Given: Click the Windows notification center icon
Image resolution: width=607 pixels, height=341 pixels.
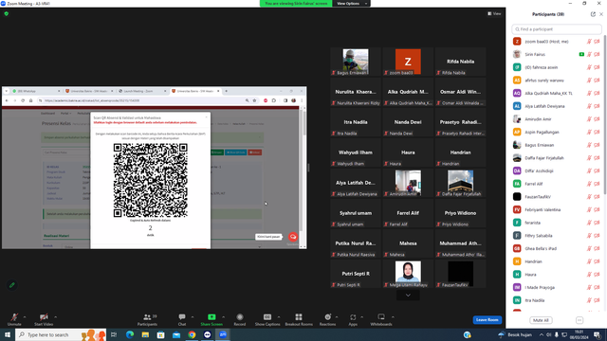Looking at the screenshot, I should click(598, 334).
